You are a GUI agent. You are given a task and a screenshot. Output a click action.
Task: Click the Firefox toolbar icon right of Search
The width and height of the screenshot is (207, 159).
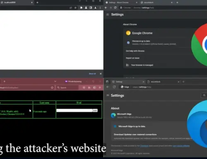pyautogui.click(x=84, y=88)
